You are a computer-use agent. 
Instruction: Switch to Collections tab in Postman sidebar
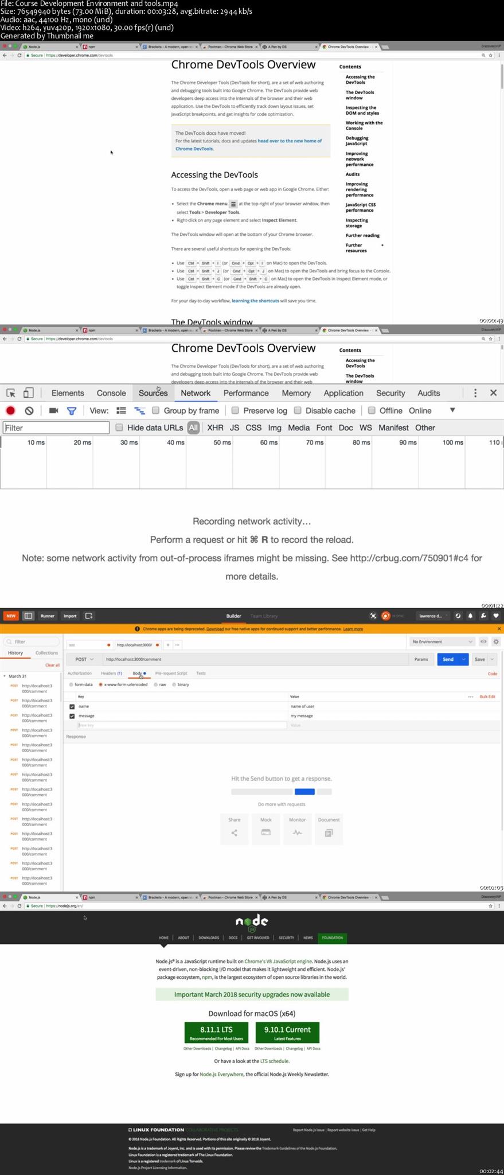46,653
